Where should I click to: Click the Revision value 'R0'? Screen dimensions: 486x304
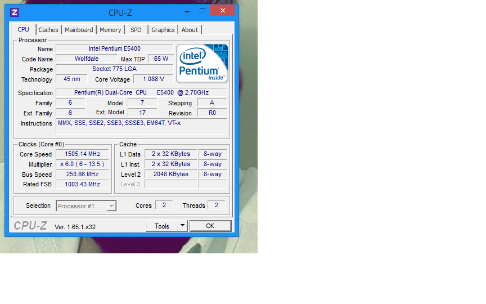212,113
